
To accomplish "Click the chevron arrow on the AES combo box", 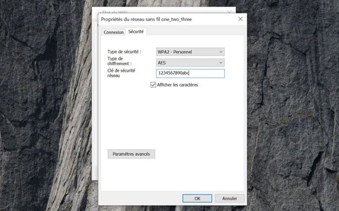I will click(221, 63).
